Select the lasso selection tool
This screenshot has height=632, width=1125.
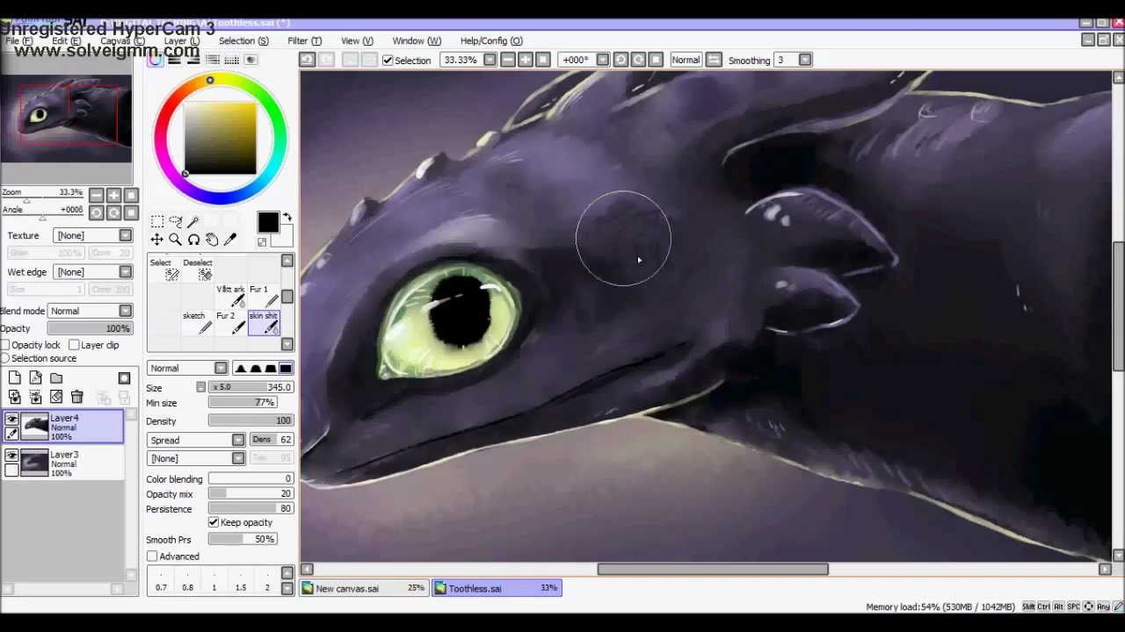tap(176, 221)
